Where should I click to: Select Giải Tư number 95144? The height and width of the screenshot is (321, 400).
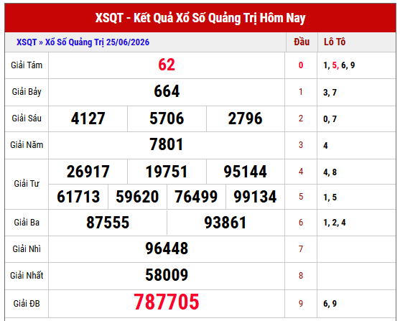(x=245, y=172)
